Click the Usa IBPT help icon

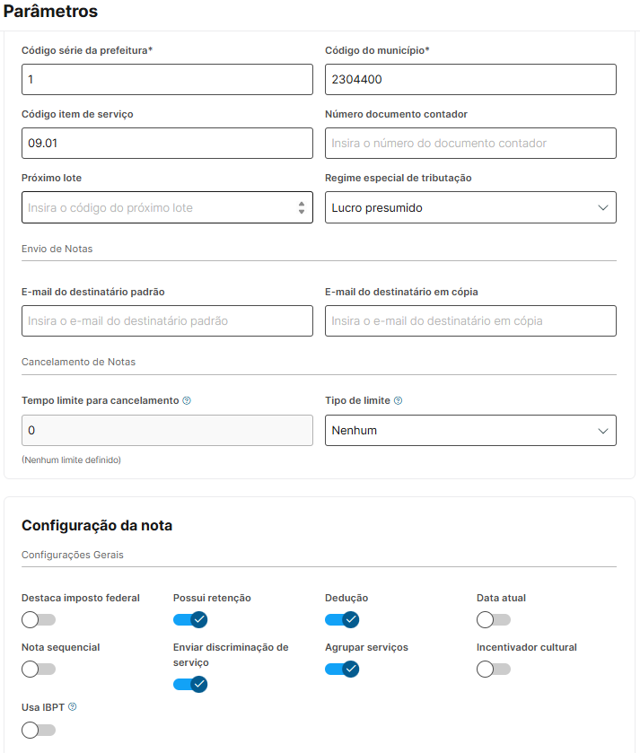pyautogui.click(x=73, y=707)
